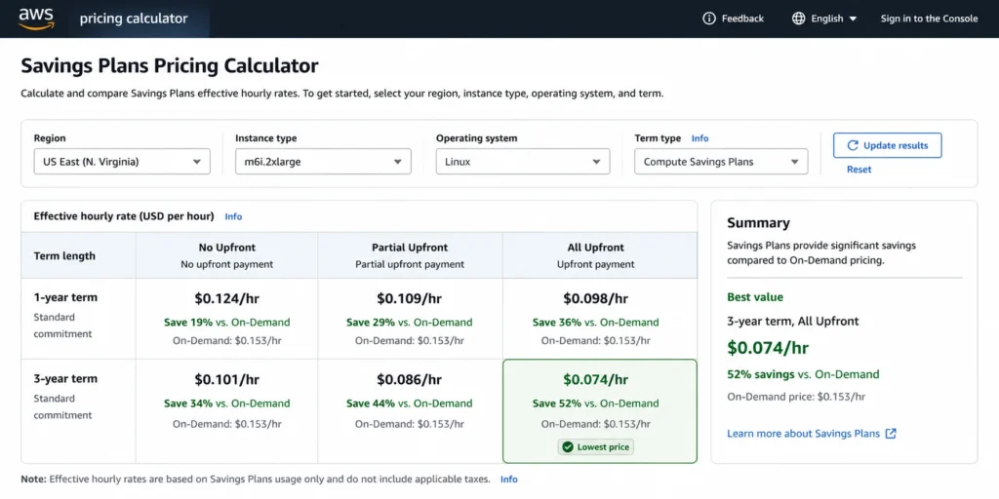The width and height of the screenshot is (999, 499).
Task: Open the Instance type dropdown m6i.2xlarge
Action: coord(323,162)
